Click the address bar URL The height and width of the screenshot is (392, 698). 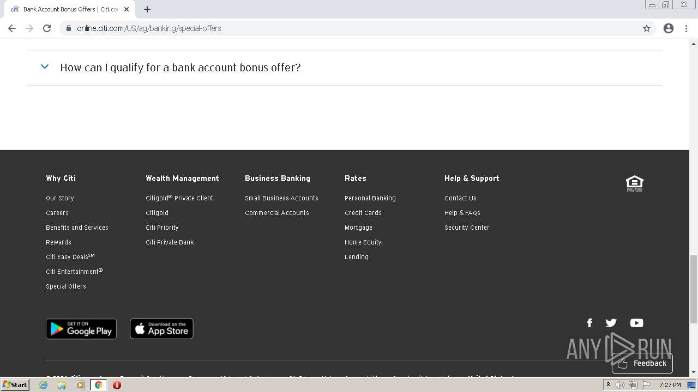tap(149, 28)
